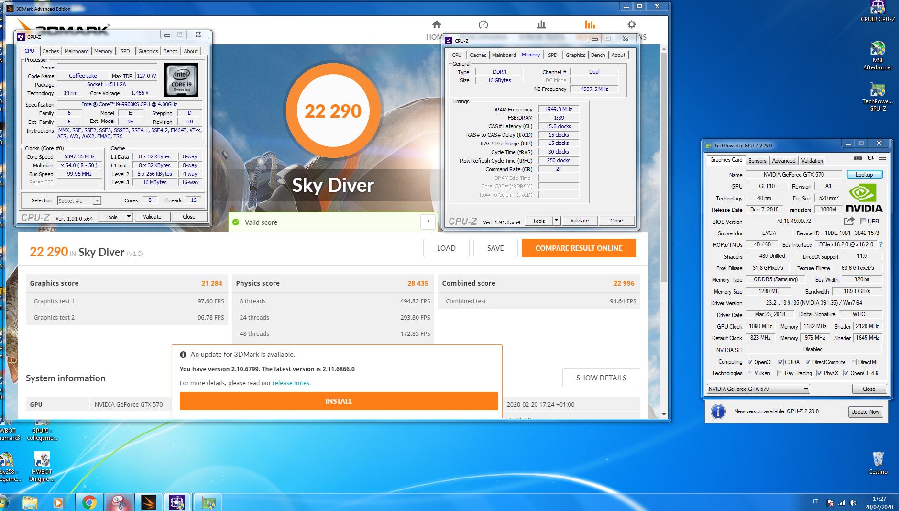Open the Socket #1 selection dropdown
Screen dimensions: 899x511
point(79,201)
